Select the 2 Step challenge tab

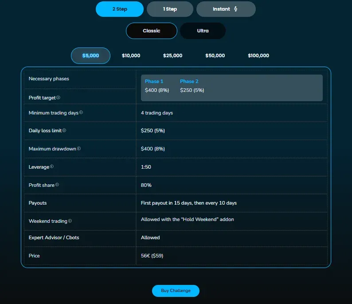pyautogui.click(x=120, y=9)
